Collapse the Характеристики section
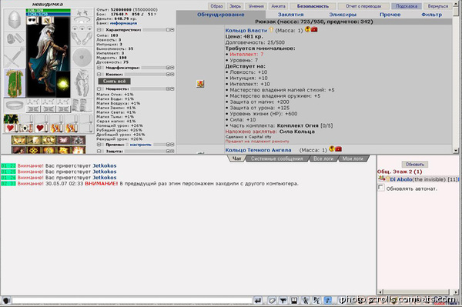Viewport: 462px width, 307px height. (99, 30)
